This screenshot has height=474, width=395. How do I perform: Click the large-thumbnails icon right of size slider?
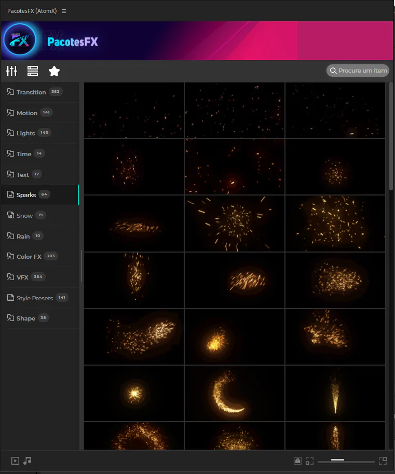pyautogui.click(x=383, y=461)
